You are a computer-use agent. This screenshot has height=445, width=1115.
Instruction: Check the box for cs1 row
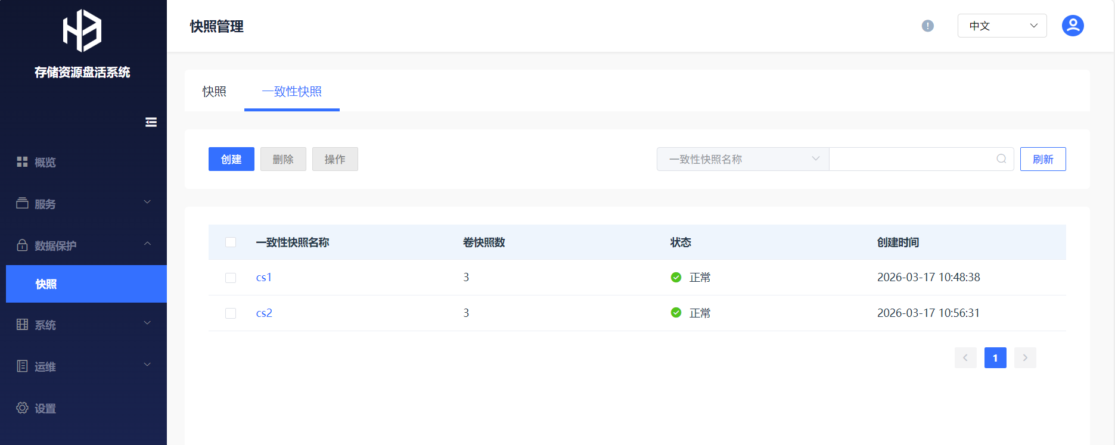click(231, 278)
